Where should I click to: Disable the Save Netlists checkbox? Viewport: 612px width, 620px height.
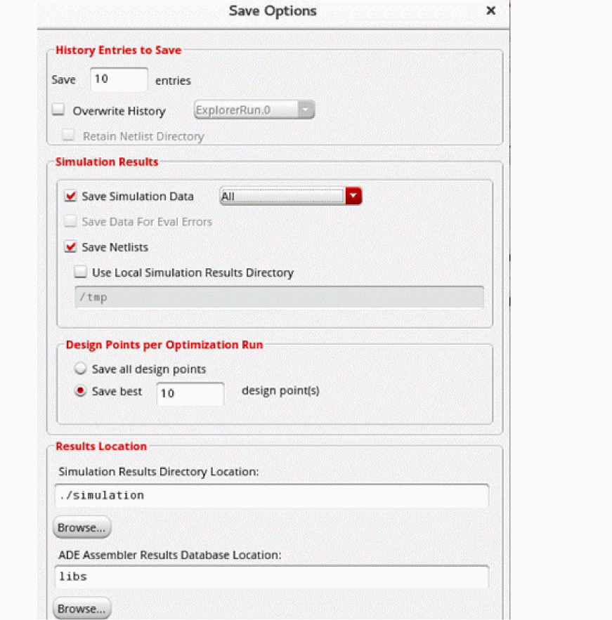coord(70,247)
